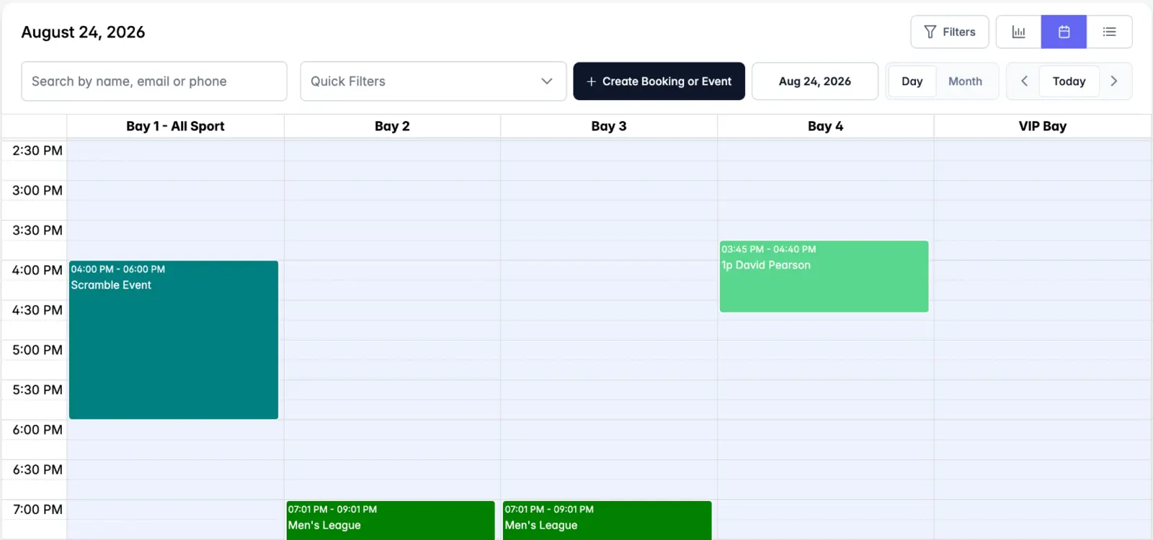Viewport: 1153px width, 540px height.
Task: Select the calendar view icon
Action: (1064, 32)
